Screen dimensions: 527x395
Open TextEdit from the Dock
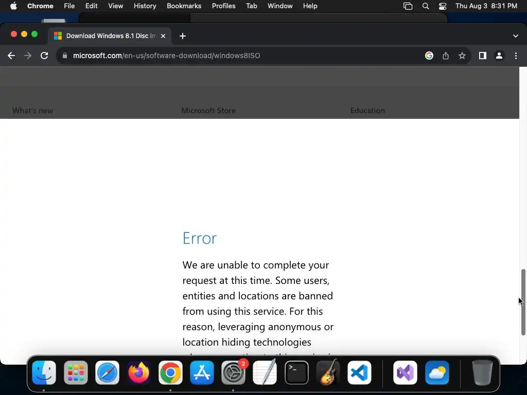265,372
